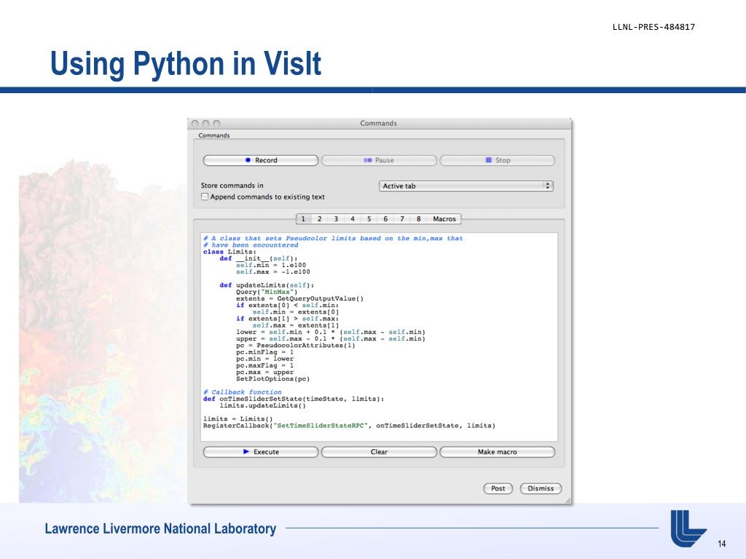Viewport: 746px width, 559px height.
Task: Select tab 6
Action: coord(385,218)
